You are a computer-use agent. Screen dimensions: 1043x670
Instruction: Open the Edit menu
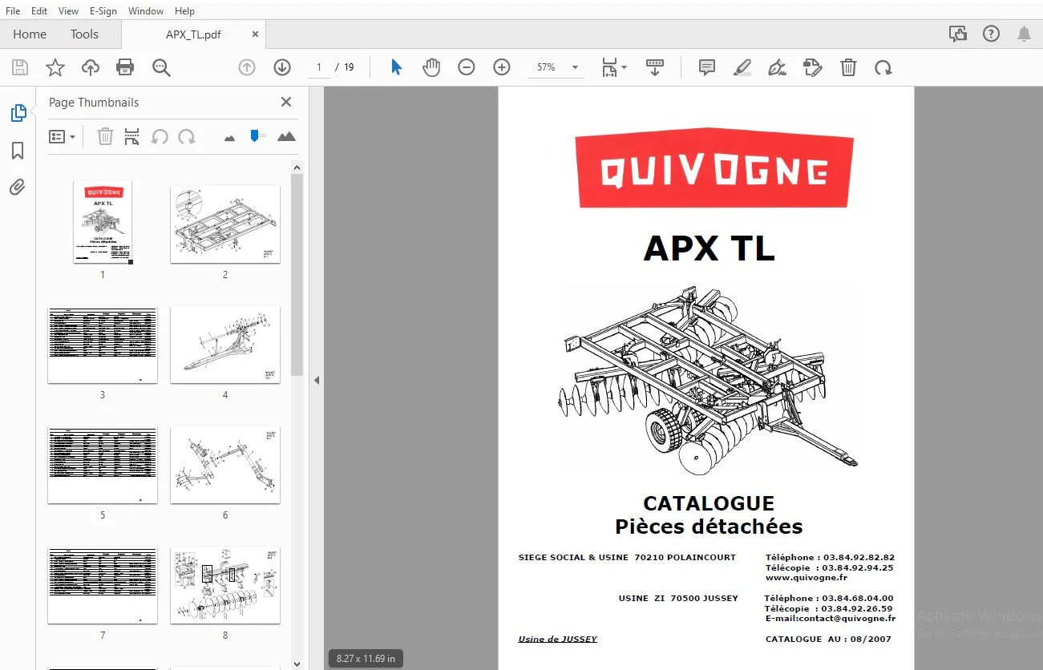[x=38, y=10]
